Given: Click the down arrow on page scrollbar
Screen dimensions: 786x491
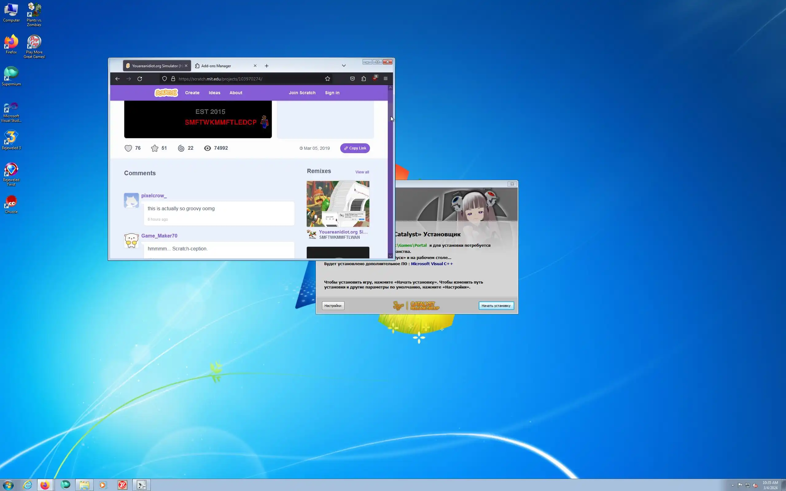Looking at the screenshot, I should (x=391, y=256).
